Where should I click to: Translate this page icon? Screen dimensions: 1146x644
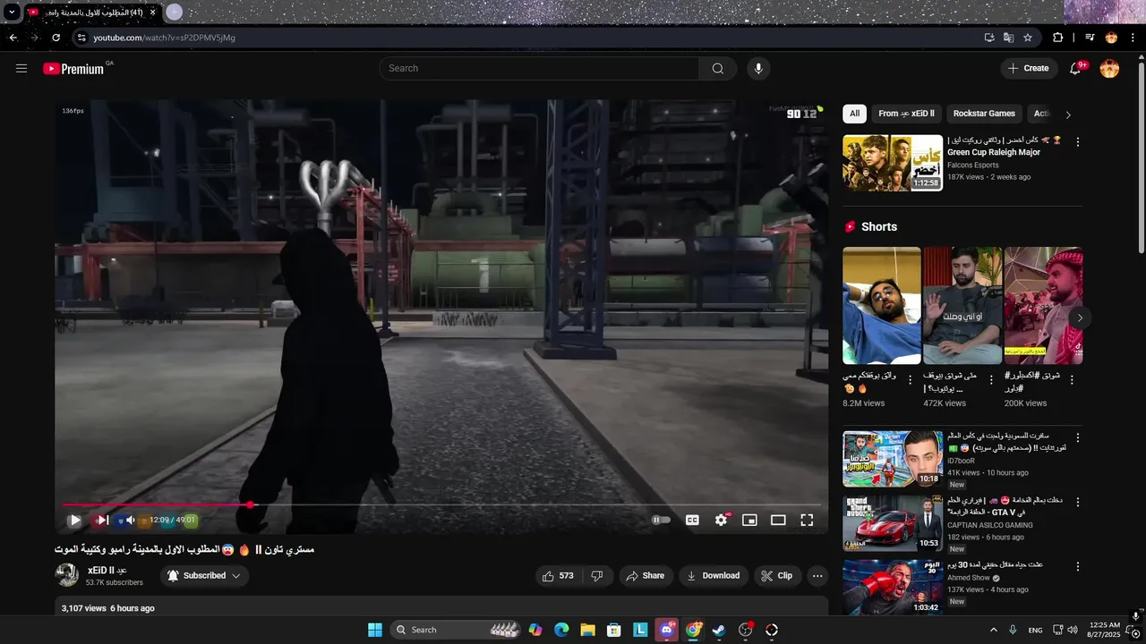1009,38
